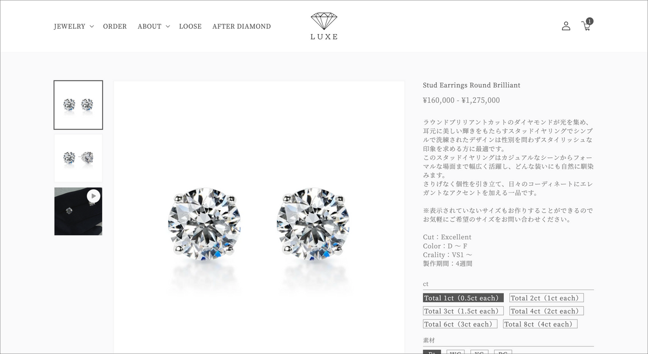
Task: Select the second earrings angled thumbnail
Action: (78, 158)
